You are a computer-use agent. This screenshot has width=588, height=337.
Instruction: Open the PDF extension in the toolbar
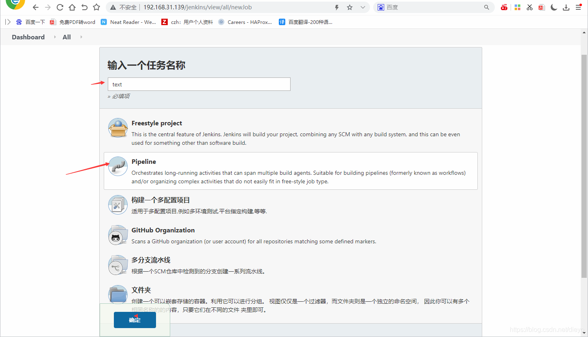point(541,7)
